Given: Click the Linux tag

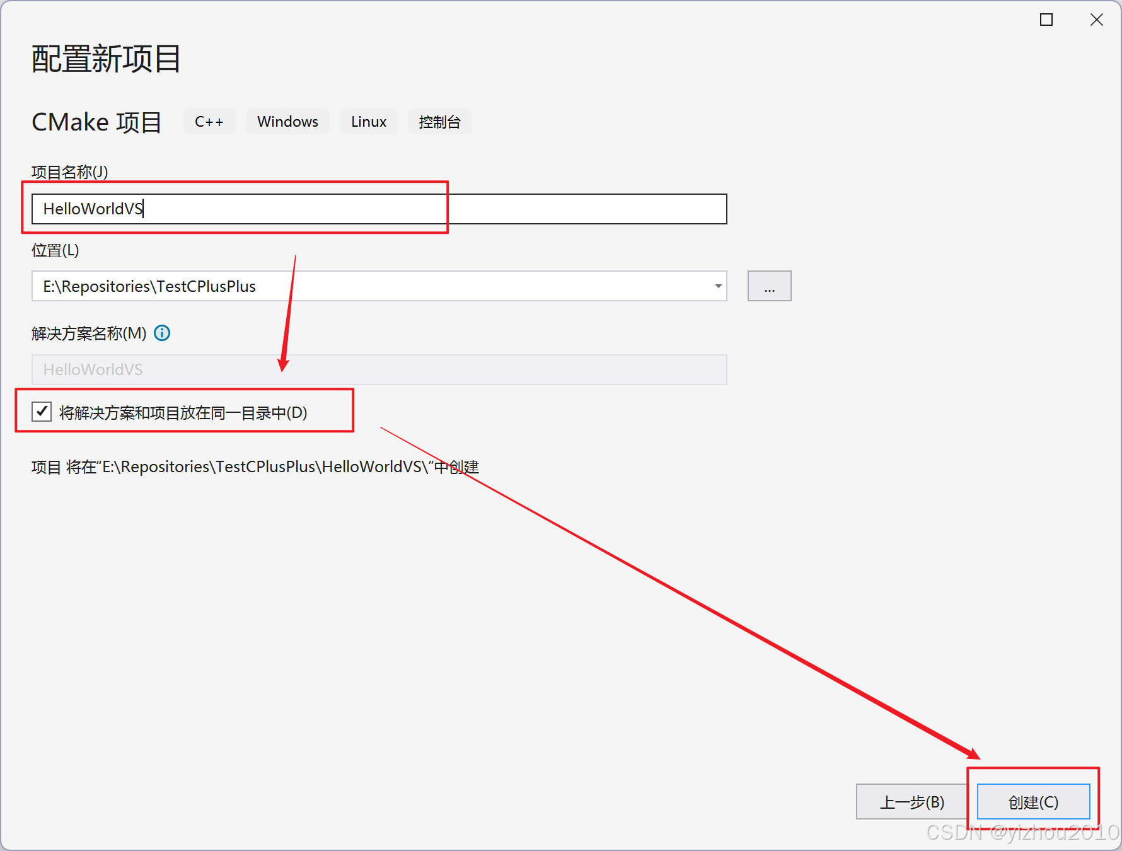Looking at the screenshot, I should (369, 122).
